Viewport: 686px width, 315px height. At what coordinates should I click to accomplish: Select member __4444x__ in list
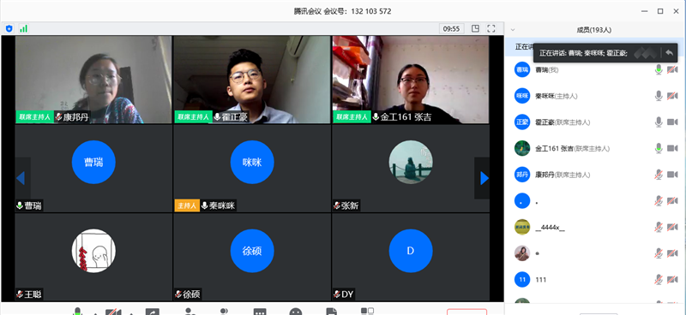(595, 227)
